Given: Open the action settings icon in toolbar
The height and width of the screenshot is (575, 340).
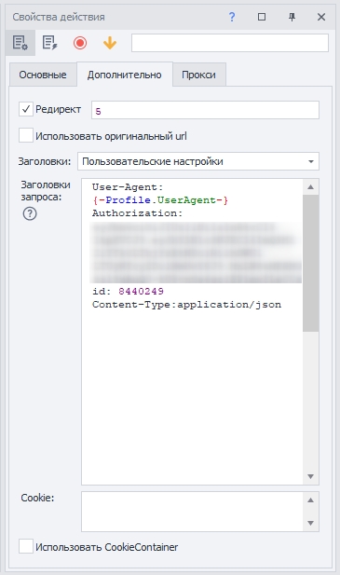Looking at the screenshot, I should (20, 43).
